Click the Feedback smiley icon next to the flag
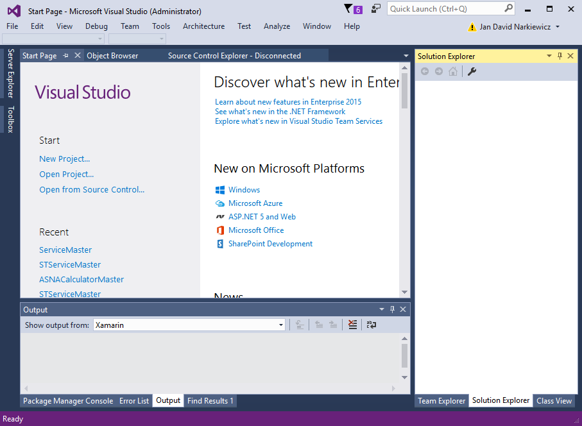 (x=375, y=8)
